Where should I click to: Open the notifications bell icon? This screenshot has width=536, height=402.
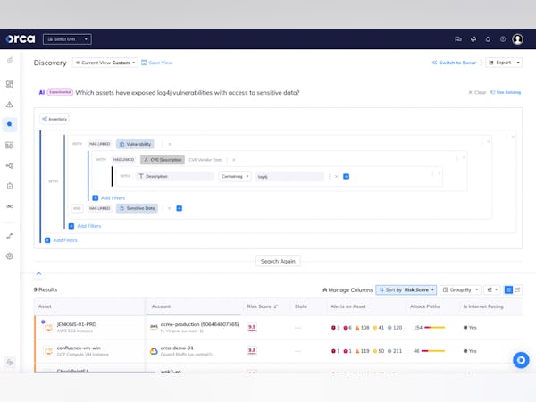488,39
